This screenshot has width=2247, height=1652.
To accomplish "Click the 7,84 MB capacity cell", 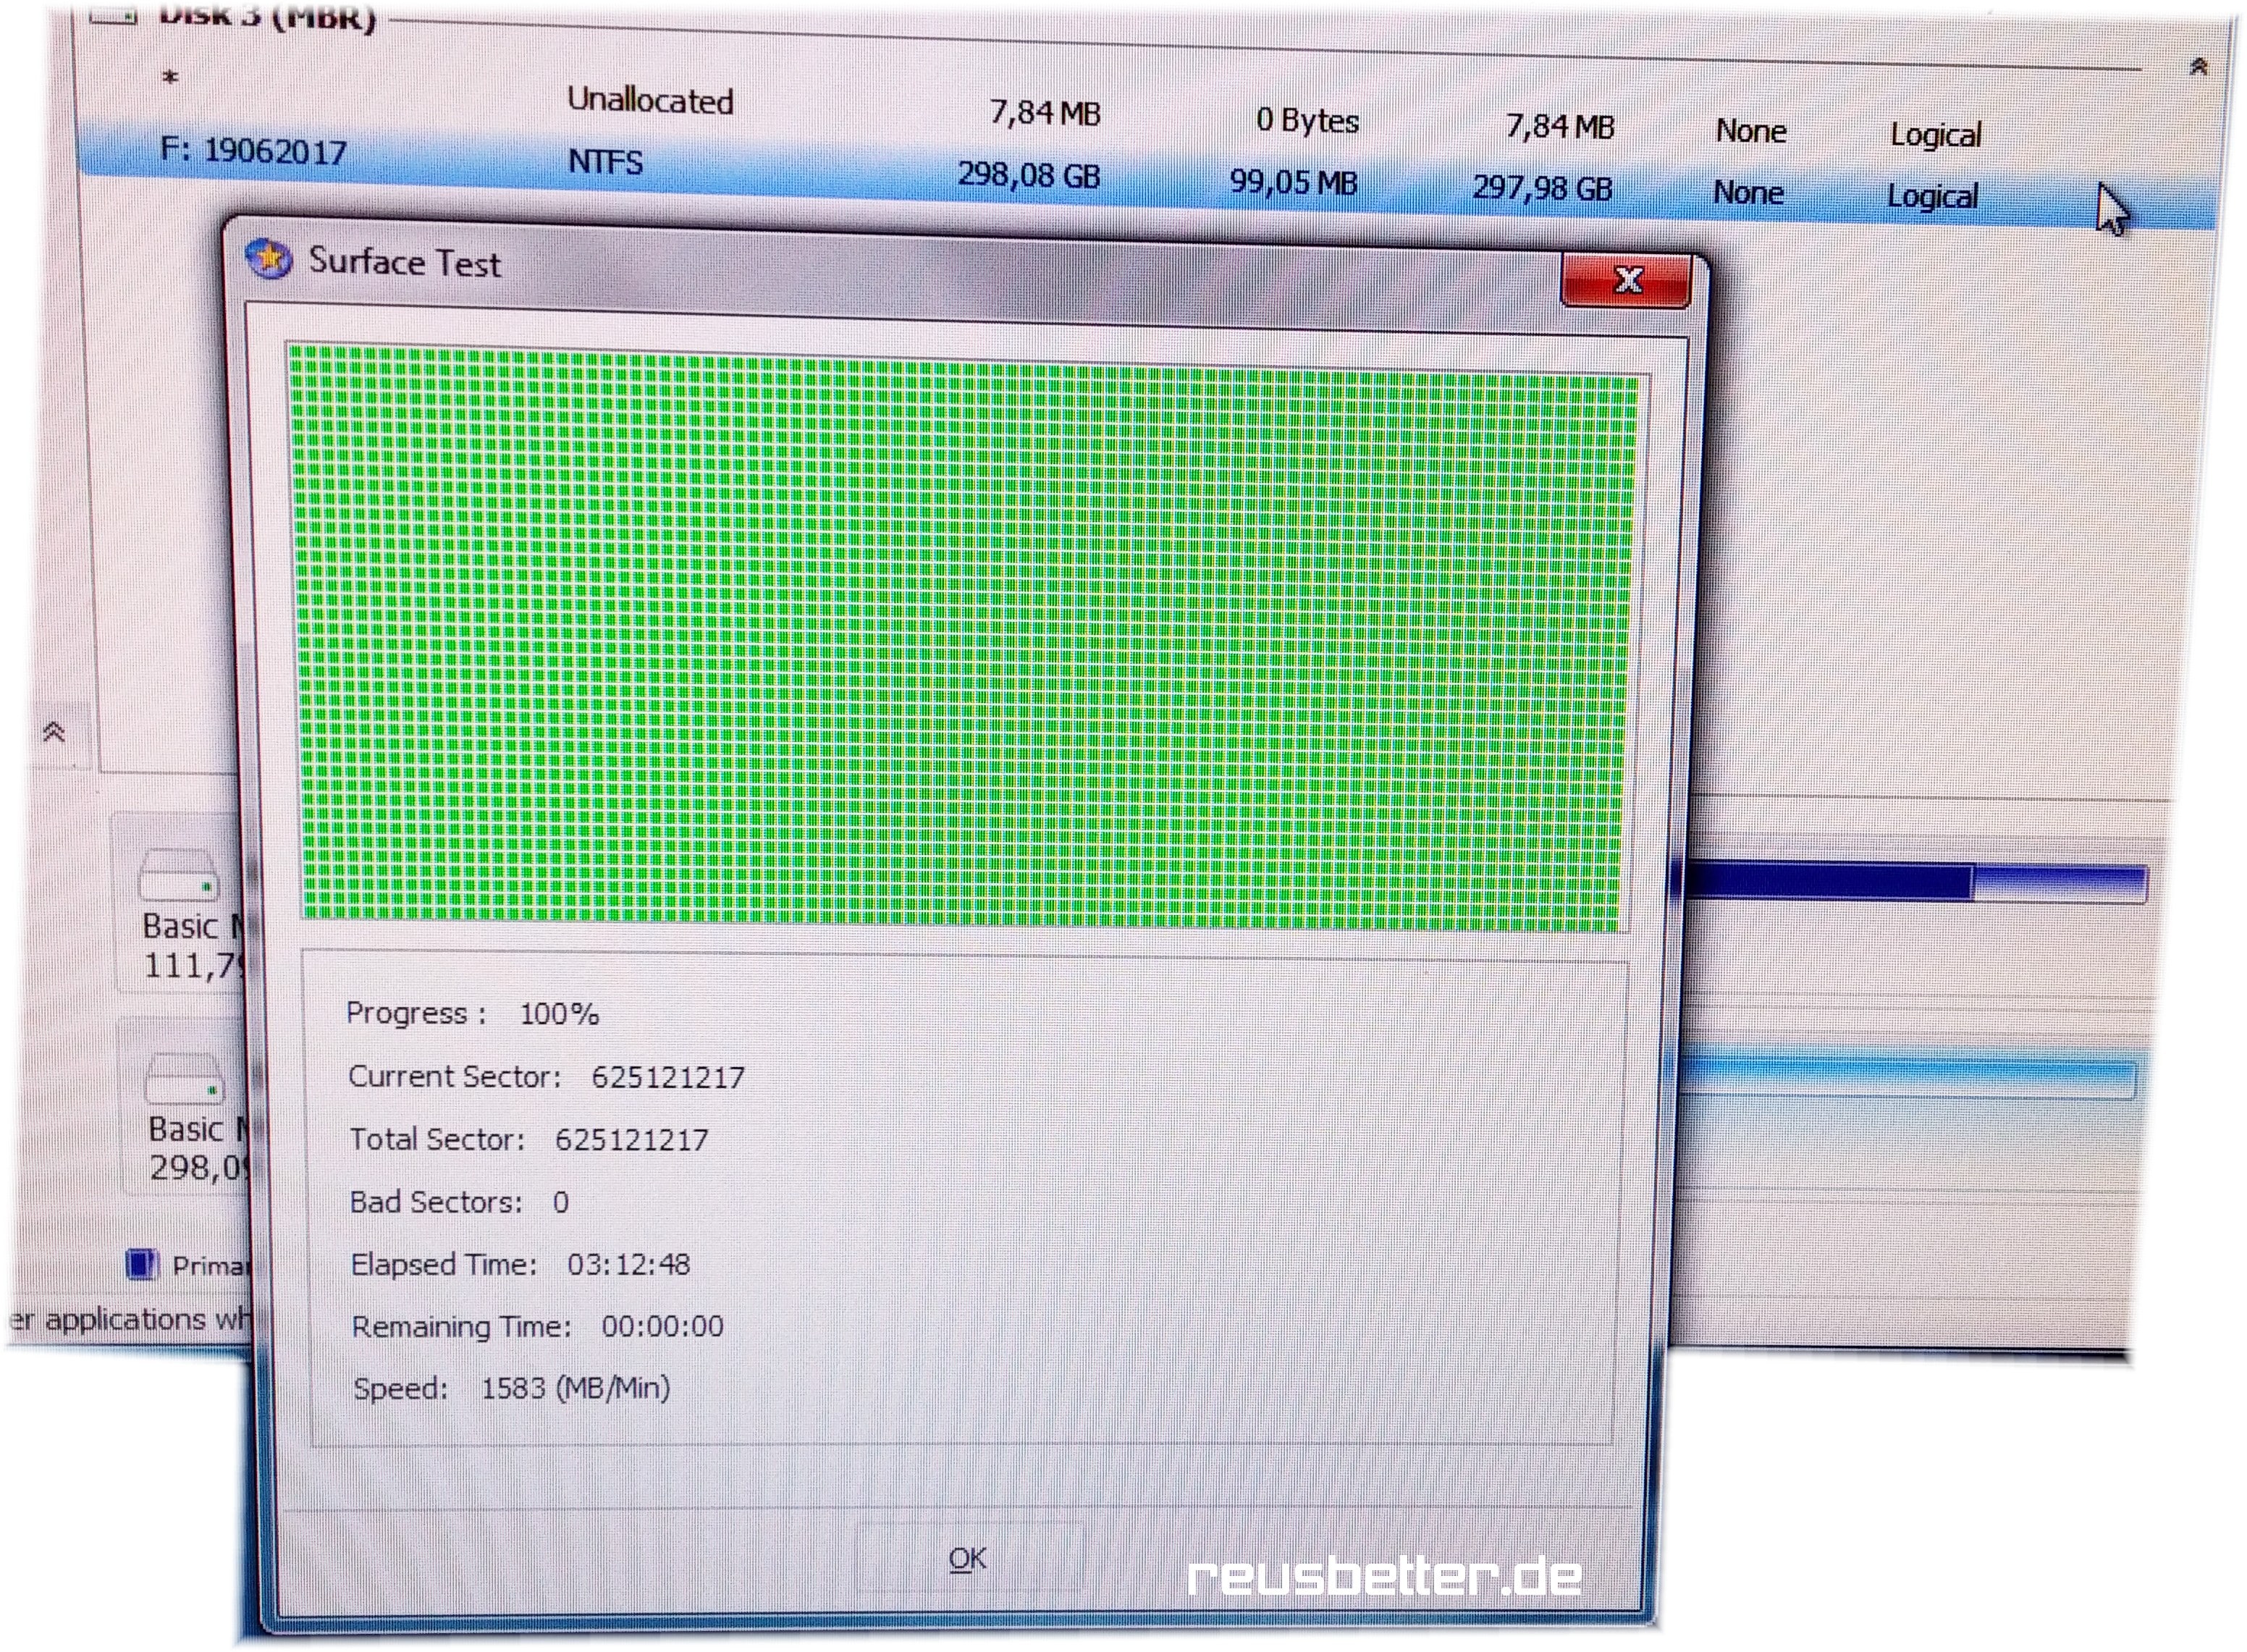I will tap(1045, 113).
